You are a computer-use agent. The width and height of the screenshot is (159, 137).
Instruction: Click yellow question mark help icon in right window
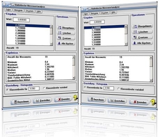click(x=153, y=102)
